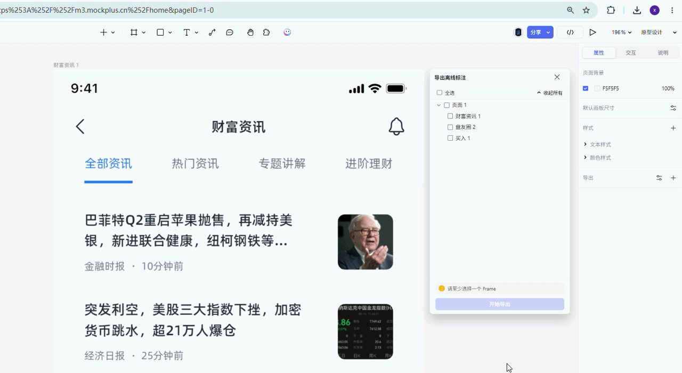The width and height of the screenshot is (682, 373).
Task: Switch to the 交互 tab
Action: coord(631,53)
